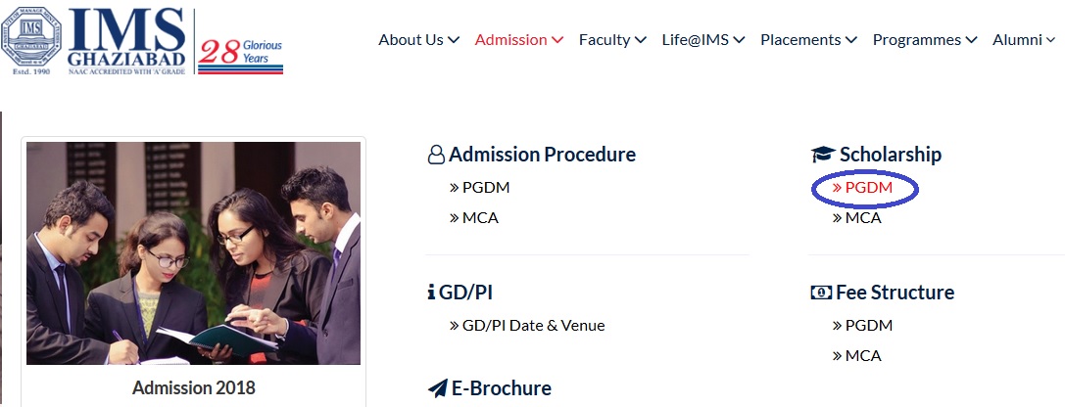Open MCA link under Fee Structure
The height and width of the screenshot is (407, 1065).
862,355
